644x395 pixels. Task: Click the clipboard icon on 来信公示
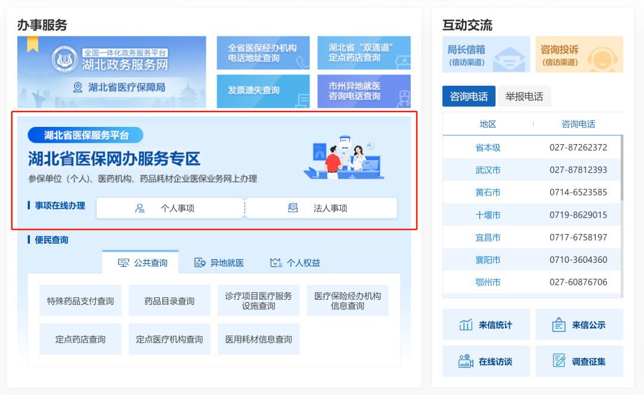click(559, 325)
